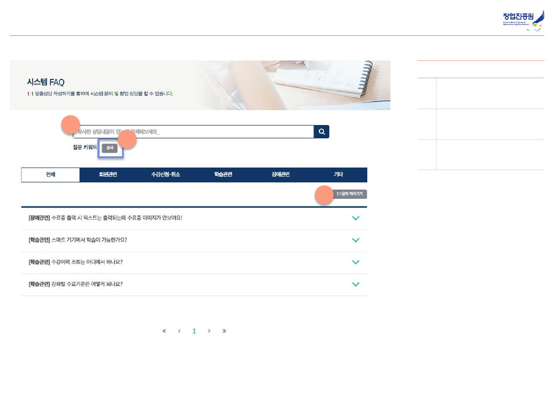Screen dimensions: 554x415
Task: Switch to the 회원관련 tab
Action: tap(108, 175)
